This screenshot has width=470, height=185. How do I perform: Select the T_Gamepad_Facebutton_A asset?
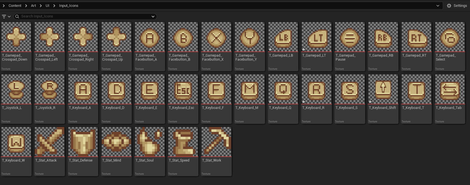[150, 37]
